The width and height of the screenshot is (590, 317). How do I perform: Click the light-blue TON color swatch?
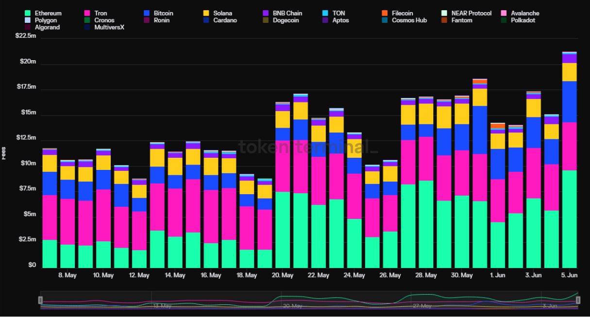click(x=325, y=13)
